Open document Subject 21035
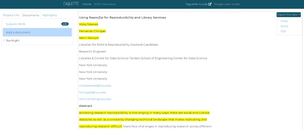Image resolution: width=304 pixels, height=130 pixels. [15, 24]
